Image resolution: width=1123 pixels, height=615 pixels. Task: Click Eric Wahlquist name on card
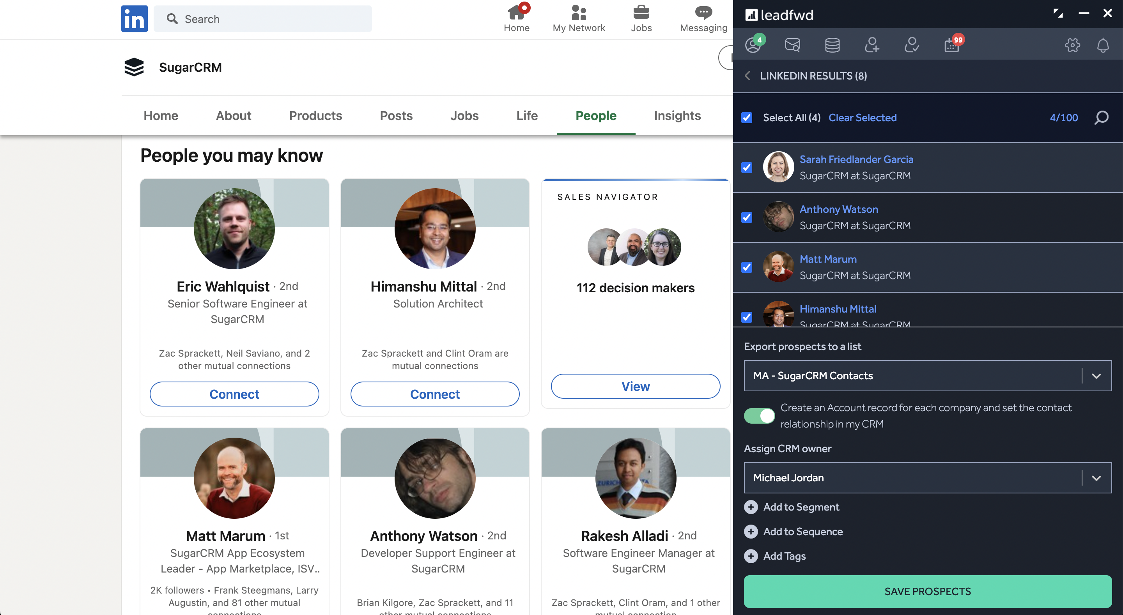click(x=223, y=286)
